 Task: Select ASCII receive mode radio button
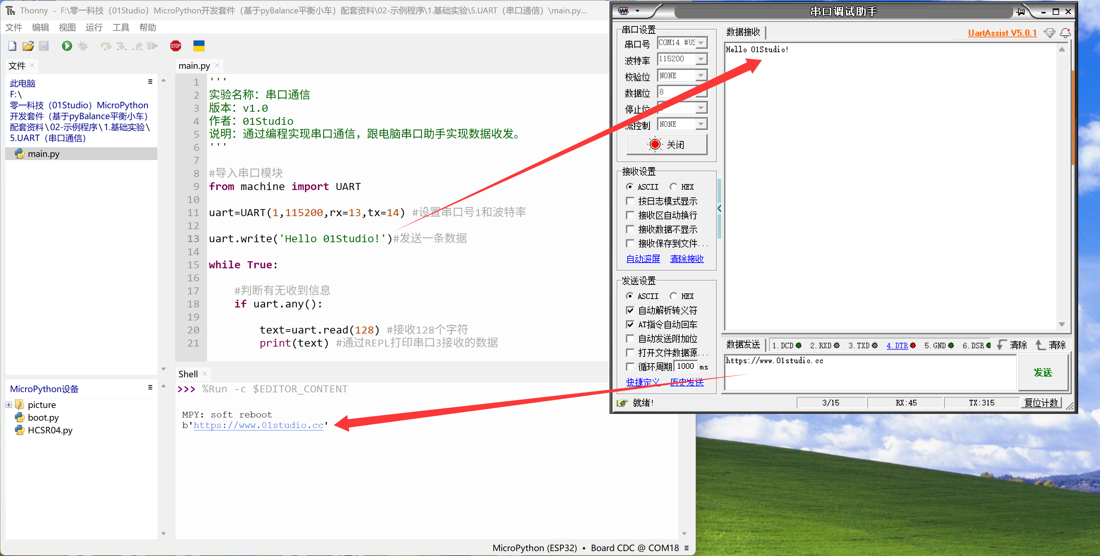click(x=629, y=187)
